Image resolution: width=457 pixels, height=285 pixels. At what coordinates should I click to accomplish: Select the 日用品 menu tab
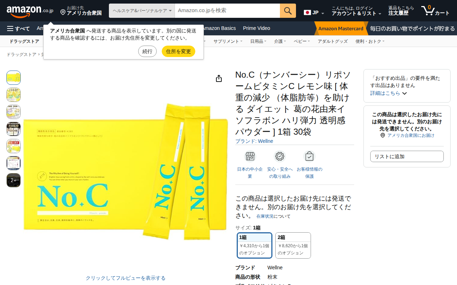258,41
